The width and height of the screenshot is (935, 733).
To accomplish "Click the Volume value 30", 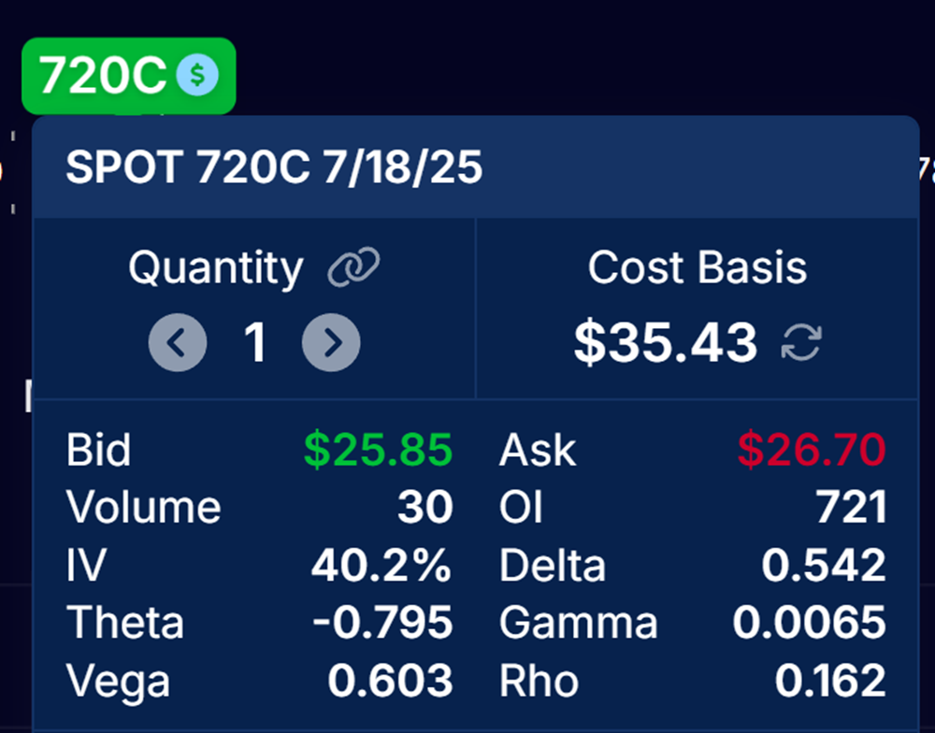I will coord(425,507).
